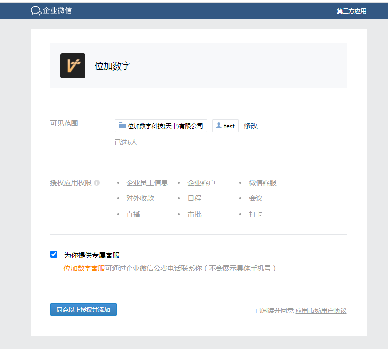
Task: Click the 对外收款 permission item
Action: (140, 198)
